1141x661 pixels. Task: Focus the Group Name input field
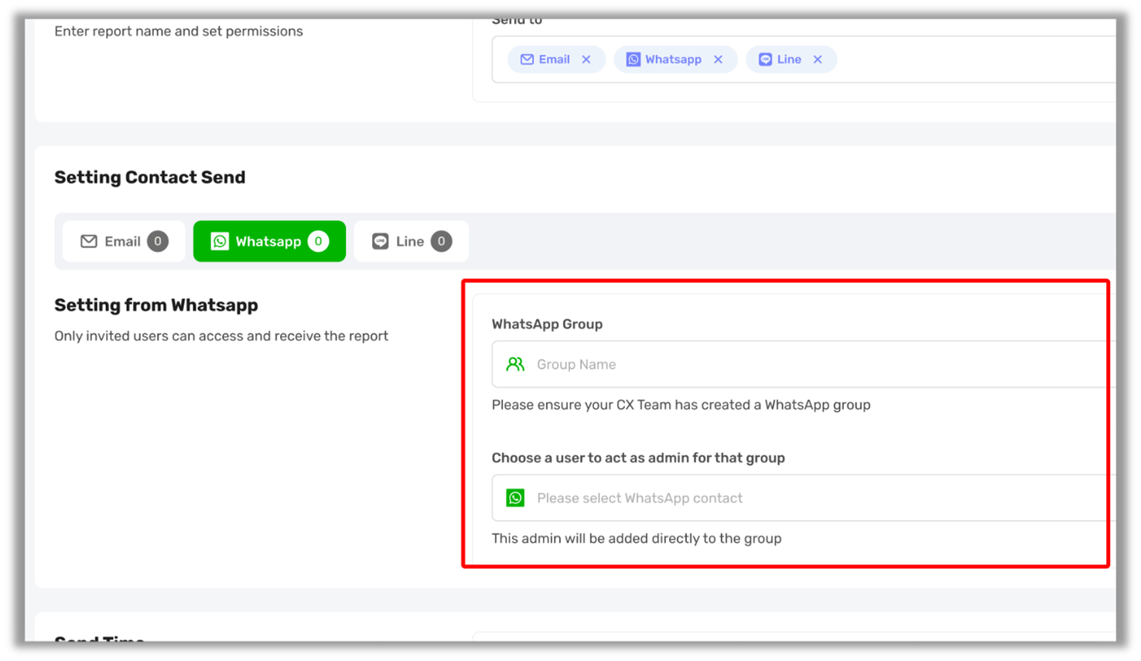[804, 364]
